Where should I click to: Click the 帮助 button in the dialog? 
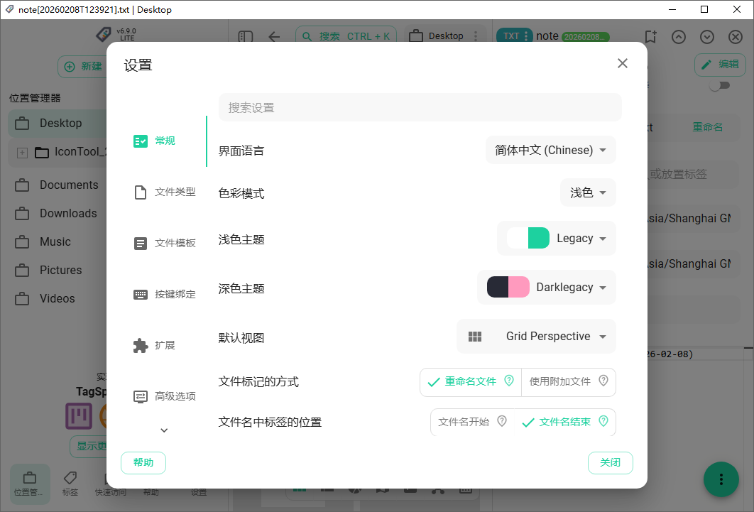(x=143, y=462)
